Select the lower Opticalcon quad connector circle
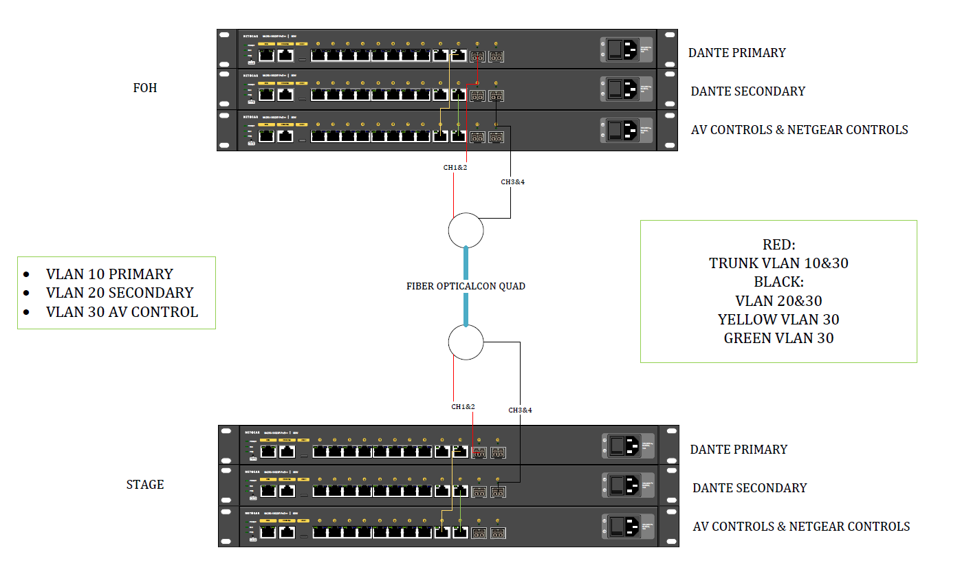 466,342
